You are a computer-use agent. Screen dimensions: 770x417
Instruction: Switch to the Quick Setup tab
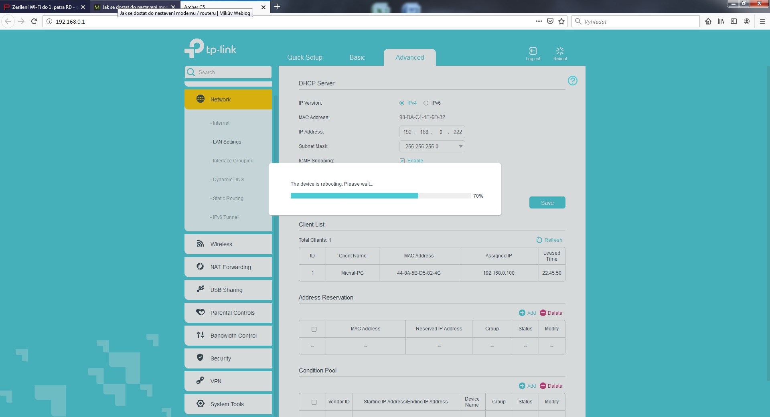[305, 57]
